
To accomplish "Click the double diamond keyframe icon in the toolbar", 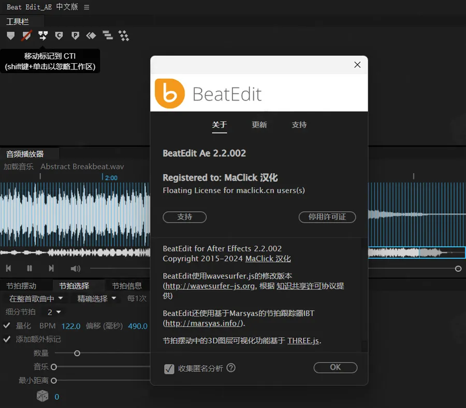I will pos(91,36).
